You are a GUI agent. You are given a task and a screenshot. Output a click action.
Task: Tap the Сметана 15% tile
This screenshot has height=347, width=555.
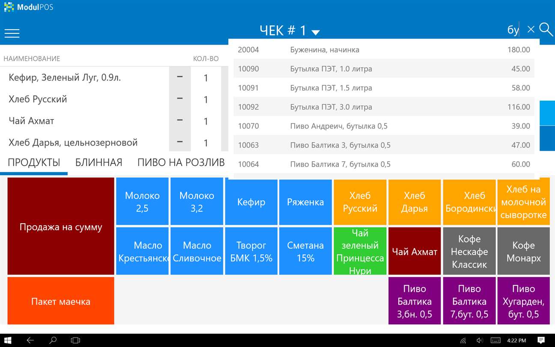tap(305, 251)
